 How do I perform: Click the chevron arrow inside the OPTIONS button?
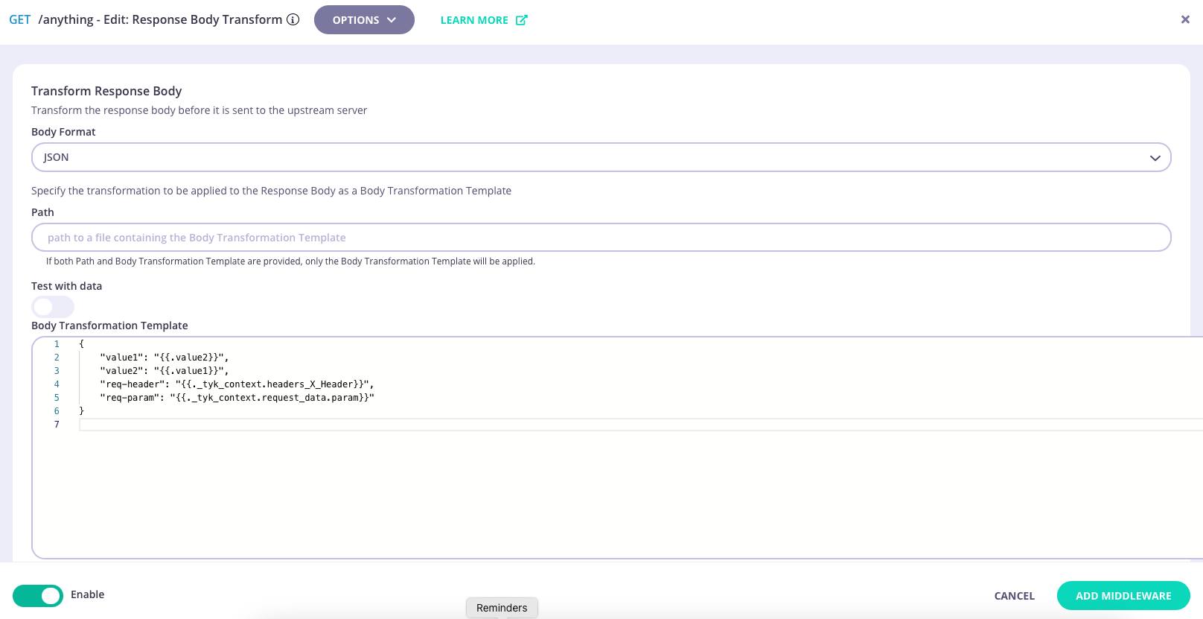click(392, 20)
